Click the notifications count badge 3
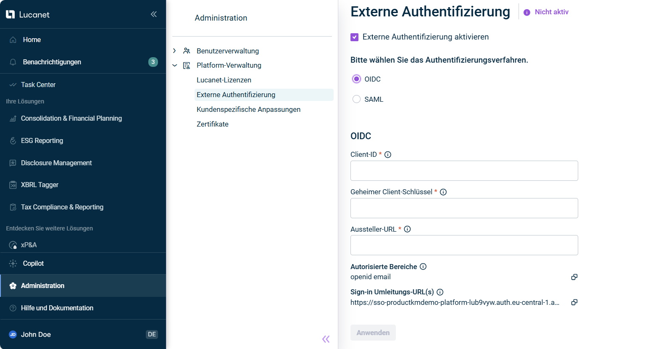 click(153, 62)
